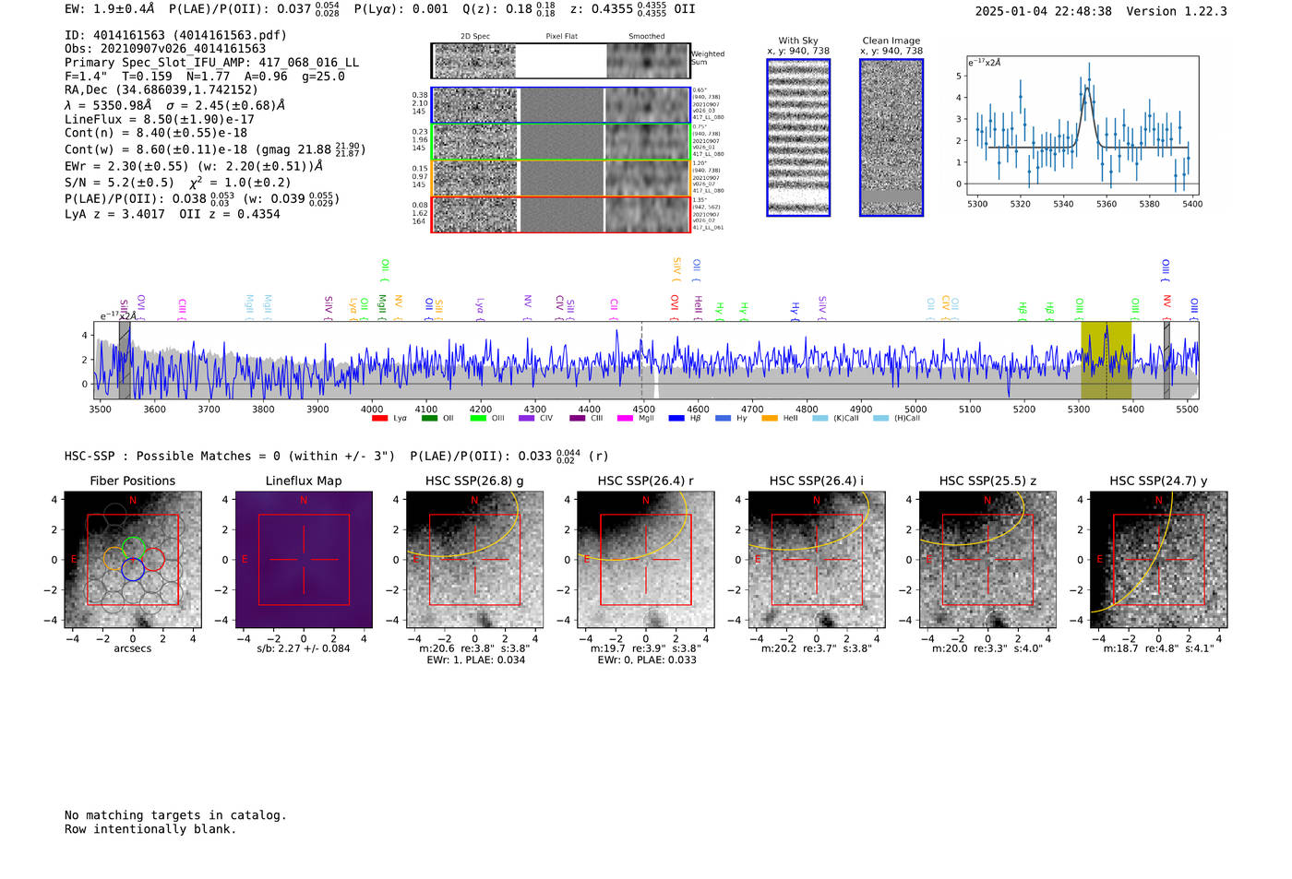Click the CIV legend swatch
Screen dimensions: 1292x879
pos(527,419)
